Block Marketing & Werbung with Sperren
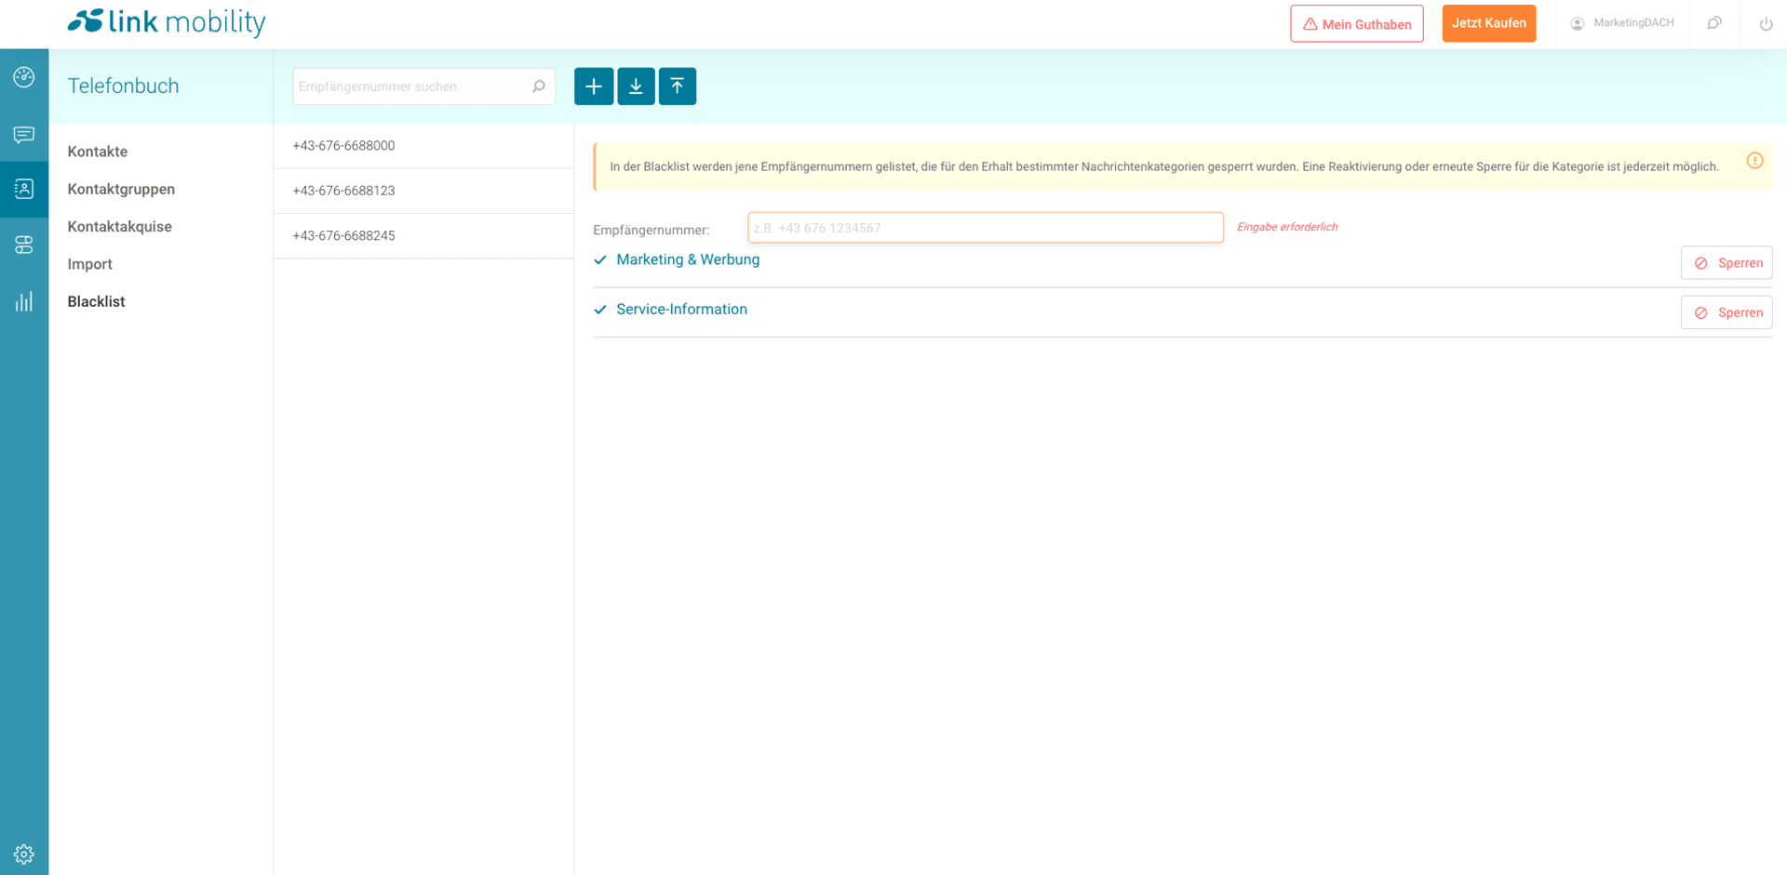The height and width of the screenshot is (875, 1787). coord(1726,263)
